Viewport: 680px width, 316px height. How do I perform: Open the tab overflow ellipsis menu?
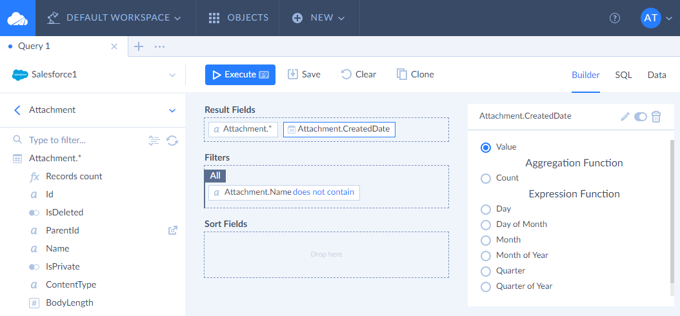159,46
